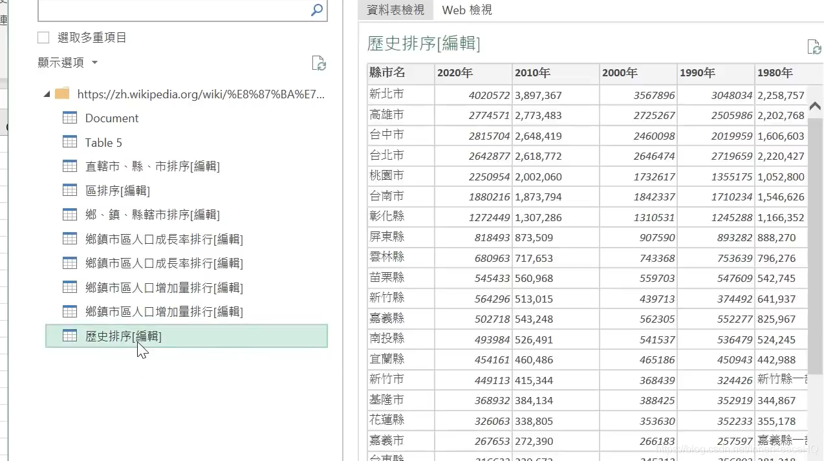Image resolution: width=824 pixels, height=461 pixels.
Task: Click table icon next to 區排序[編輯]
Action: click(70, 190)
